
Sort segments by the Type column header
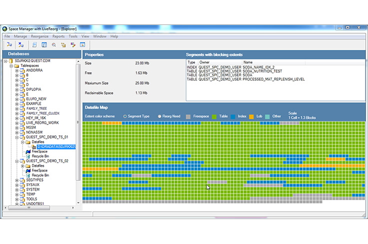tap(192, 62)
